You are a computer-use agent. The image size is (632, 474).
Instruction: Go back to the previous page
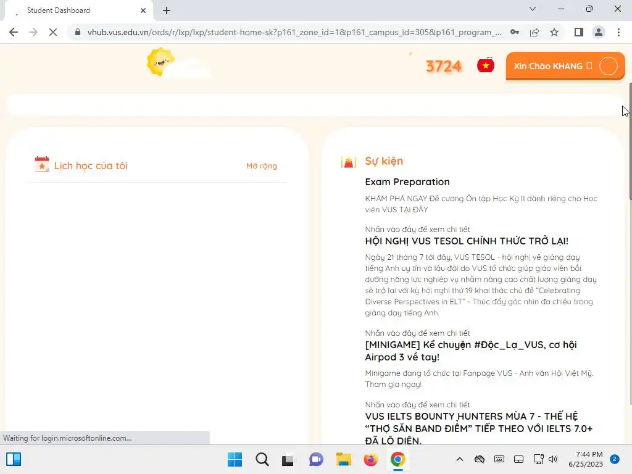click(x=14, y=32)
